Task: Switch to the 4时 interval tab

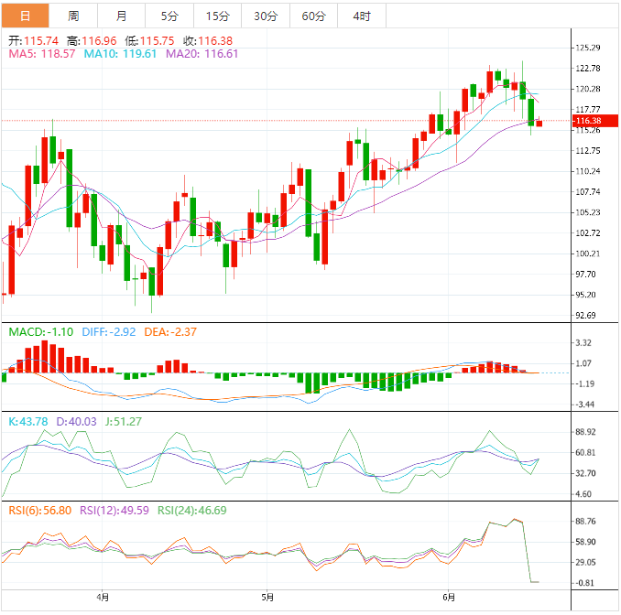Action: 362,16
